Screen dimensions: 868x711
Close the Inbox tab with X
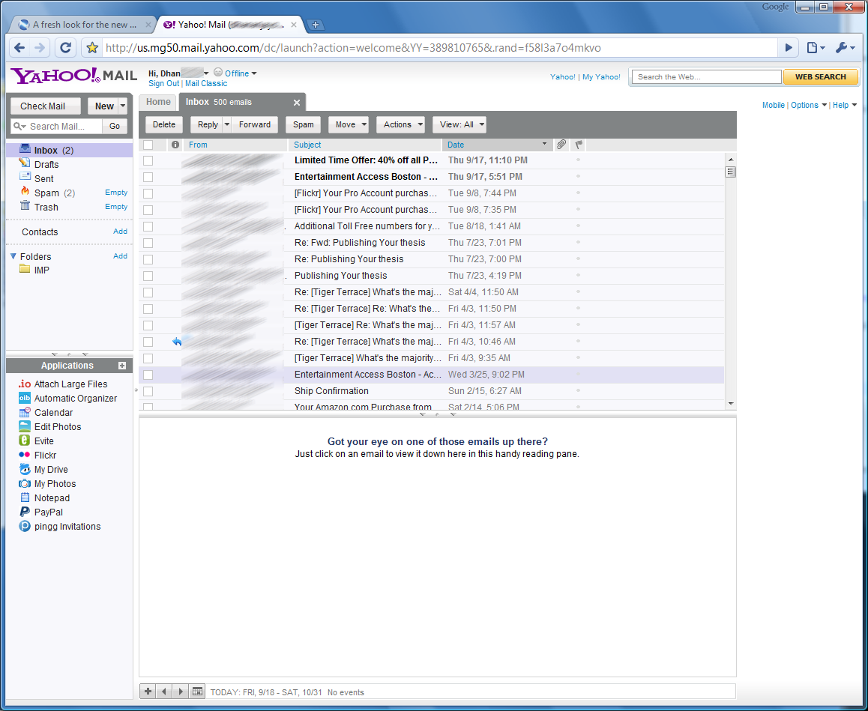point(297,103)
